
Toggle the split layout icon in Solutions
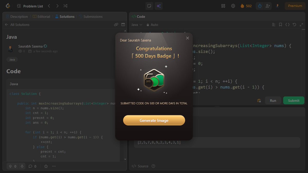(x=123, y=25)
